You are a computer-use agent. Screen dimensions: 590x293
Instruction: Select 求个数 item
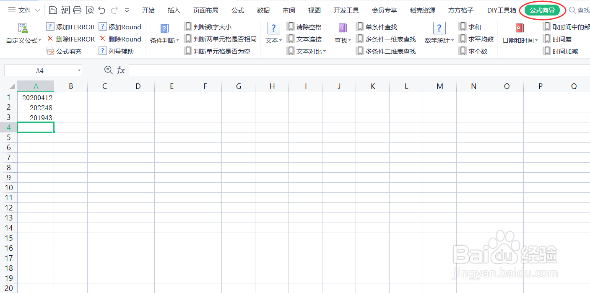(473, 51)
